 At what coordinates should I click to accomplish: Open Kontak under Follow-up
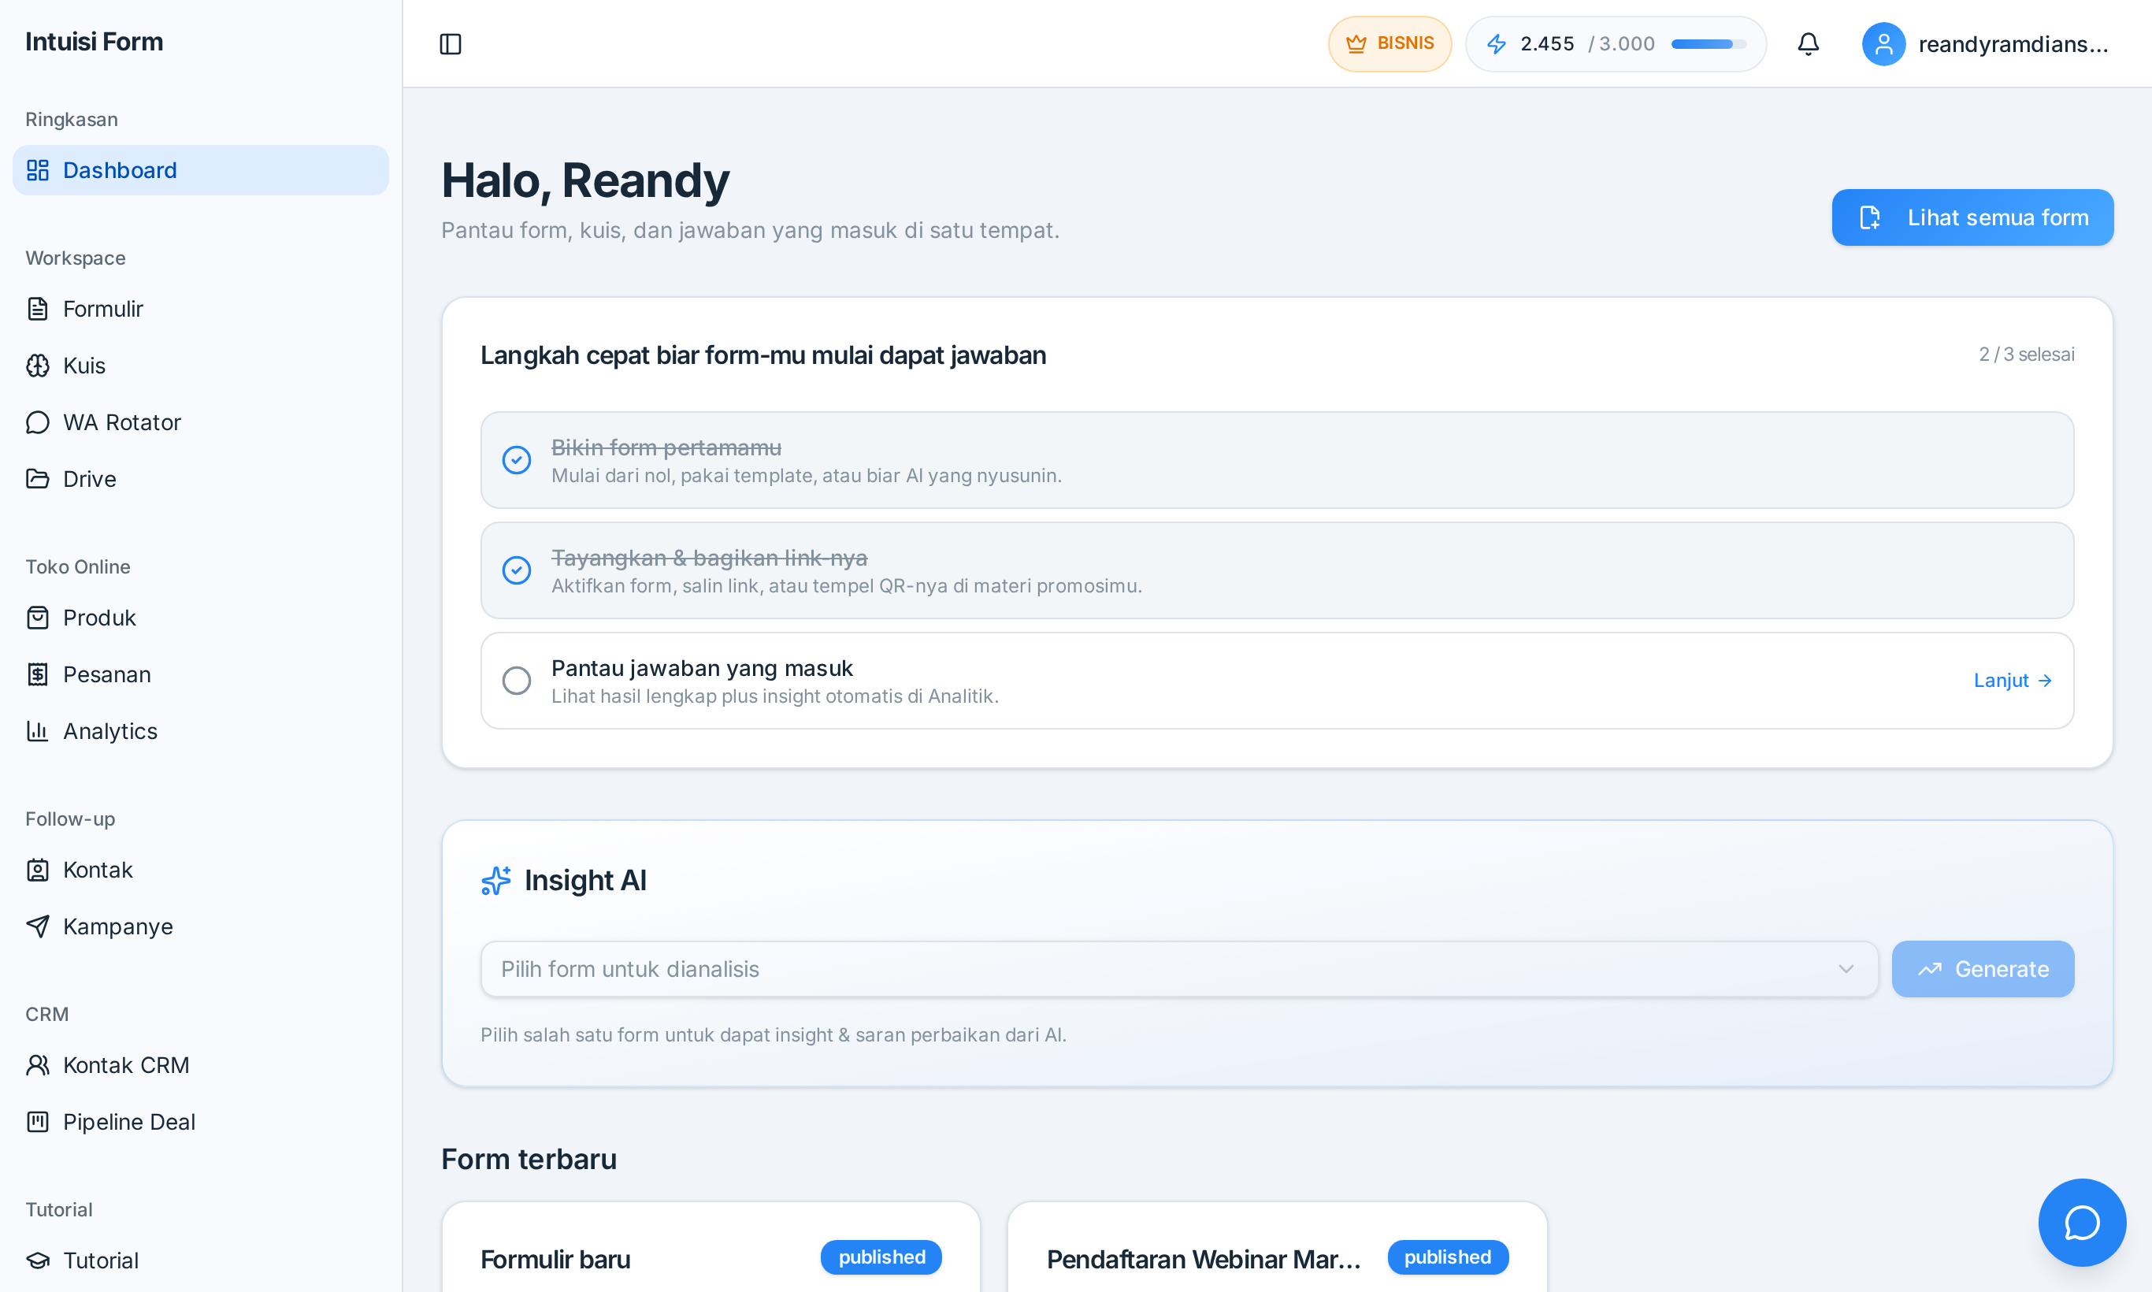click(x=200, y=870)
